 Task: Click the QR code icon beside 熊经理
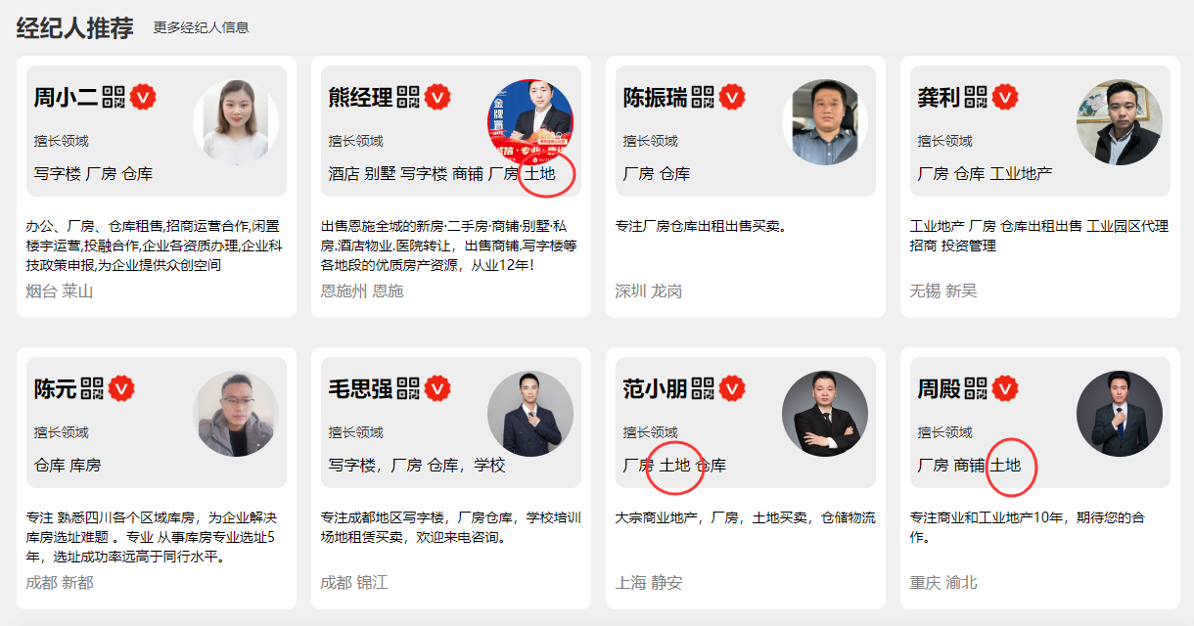click(x=408, y=97)
